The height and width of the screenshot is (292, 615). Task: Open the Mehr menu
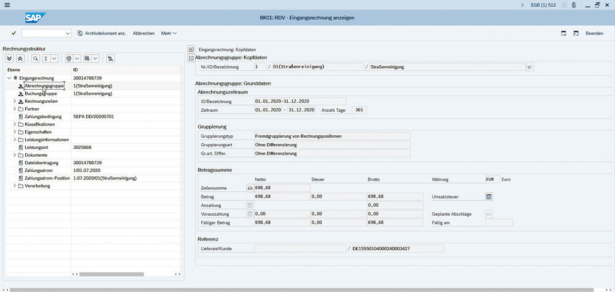tap(169, 33)
